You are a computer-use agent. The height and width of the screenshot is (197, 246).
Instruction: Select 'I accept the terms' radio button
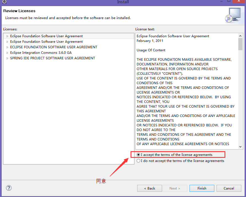tap(138, 155)
